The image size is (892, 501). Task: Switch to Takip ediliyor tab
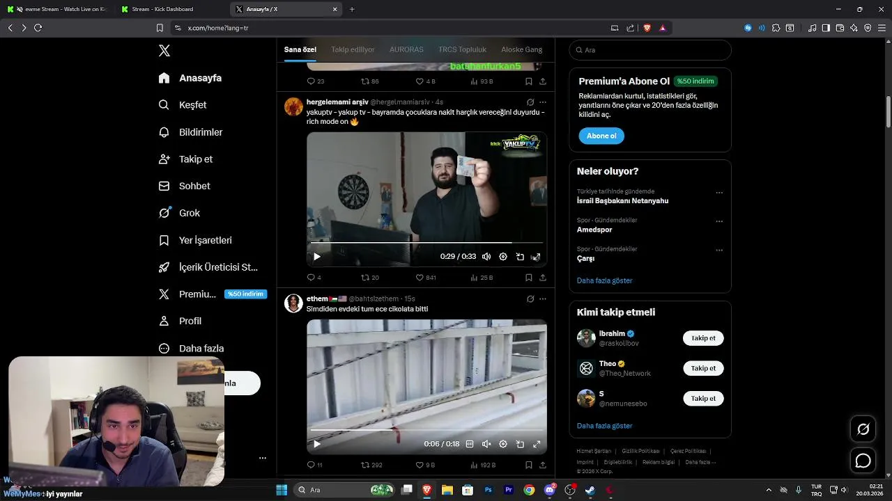tap(353, 49)
